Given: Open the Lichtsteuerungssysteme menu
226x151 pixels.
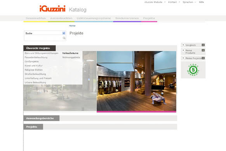Looking at the screenshot, I should 94,18.
